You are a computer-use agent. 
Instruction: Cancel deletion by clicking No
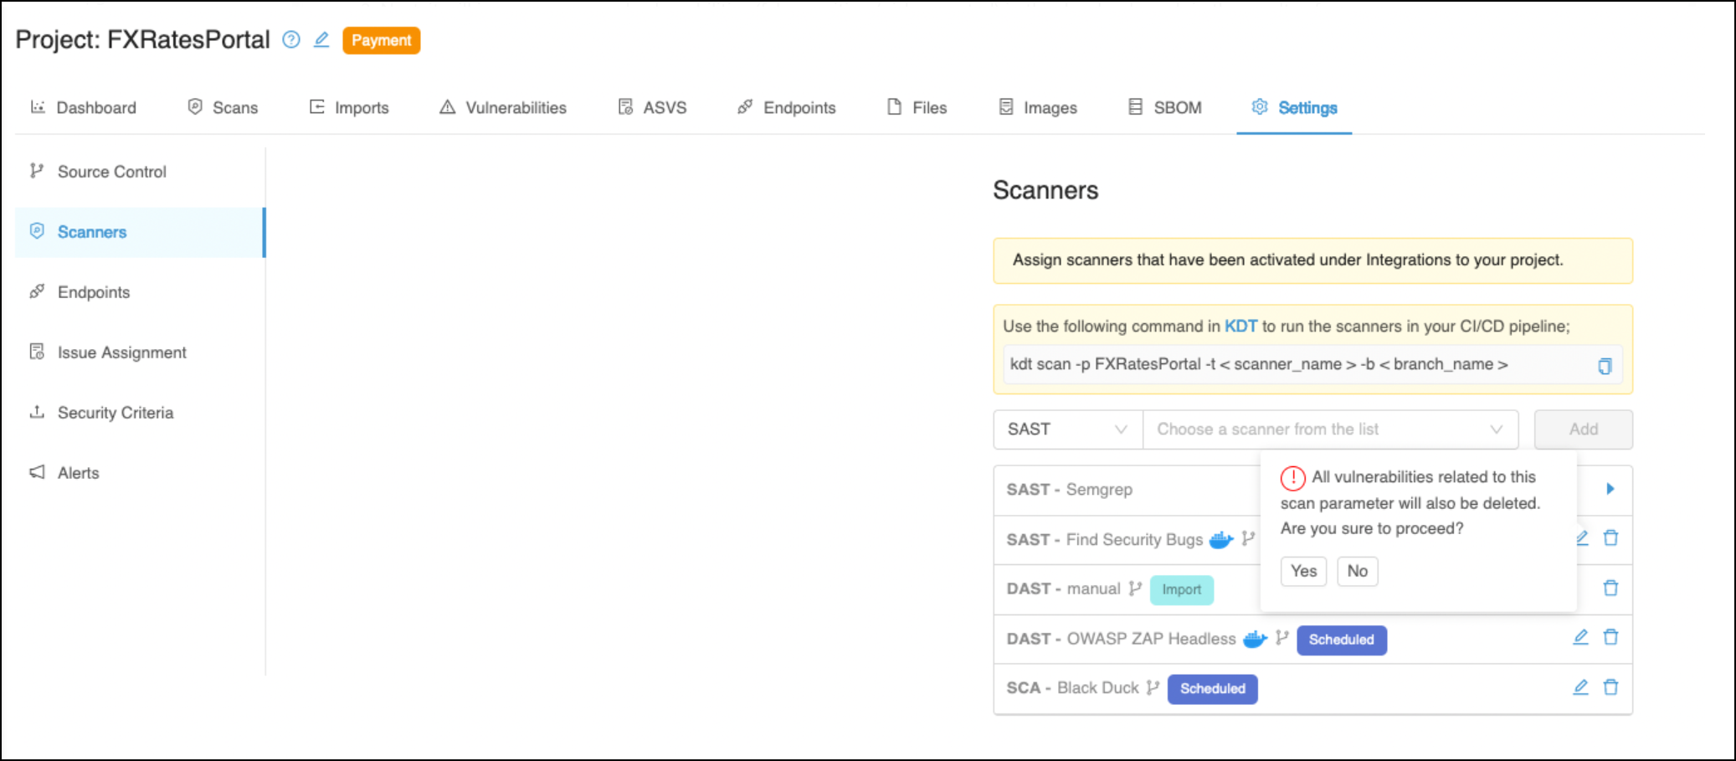coord(1357,571)
